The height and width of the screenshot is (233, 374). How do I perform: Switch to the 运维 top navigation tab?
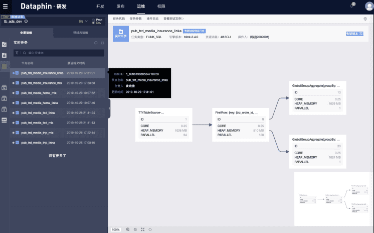[141, 6]
